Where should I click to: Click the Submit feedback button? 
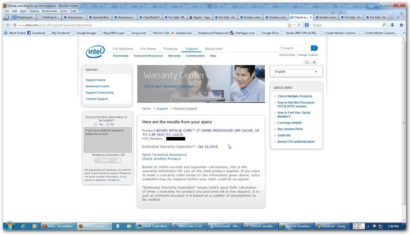pos(108,160)
